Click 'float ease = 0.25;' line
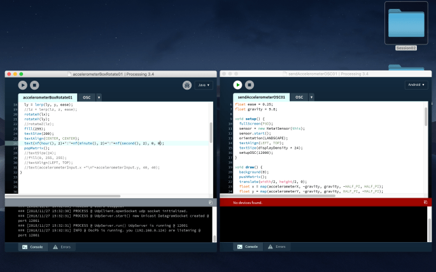Image resolution: width=436 pixels, height=272 pixels. 254,105
